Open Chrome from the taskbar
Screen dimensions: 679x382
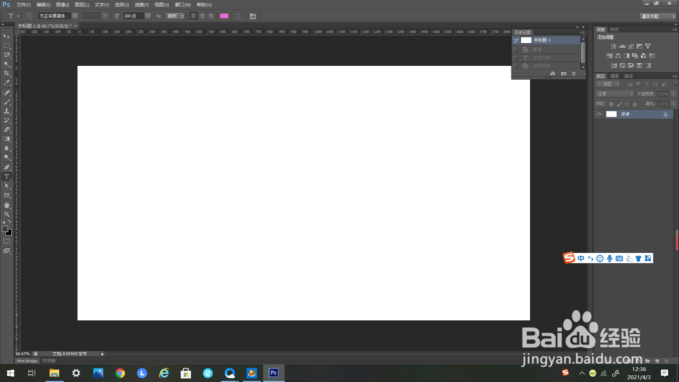pyautogui.click(x=120, y=373)
